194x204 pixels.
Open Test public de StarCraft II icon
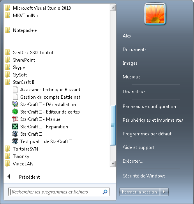[x=15, y=142]
